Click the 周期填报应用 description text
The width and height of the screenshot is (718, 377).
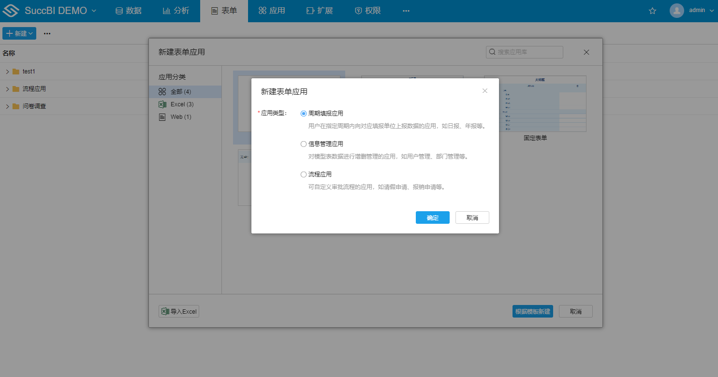pyautogui.click(x=397, y=126)
